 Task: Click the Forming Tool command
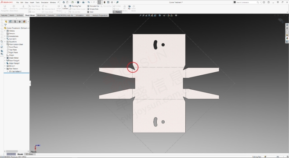75,6
